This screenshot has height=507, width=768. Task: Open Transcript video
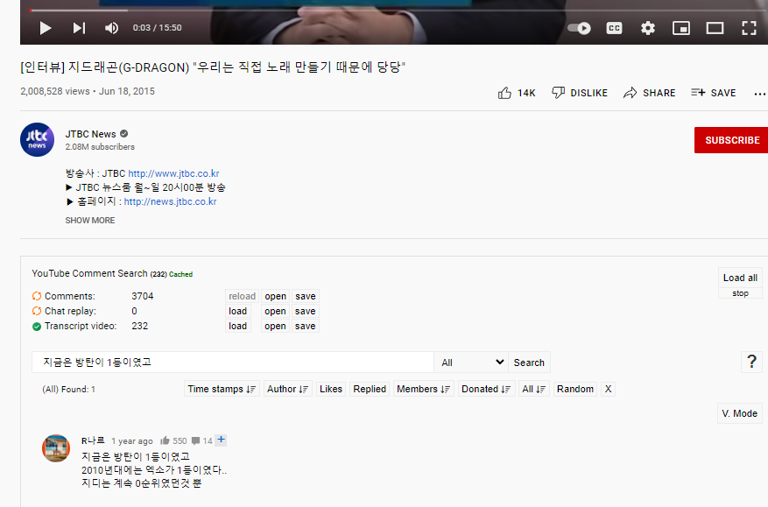[x=275, y=327]
